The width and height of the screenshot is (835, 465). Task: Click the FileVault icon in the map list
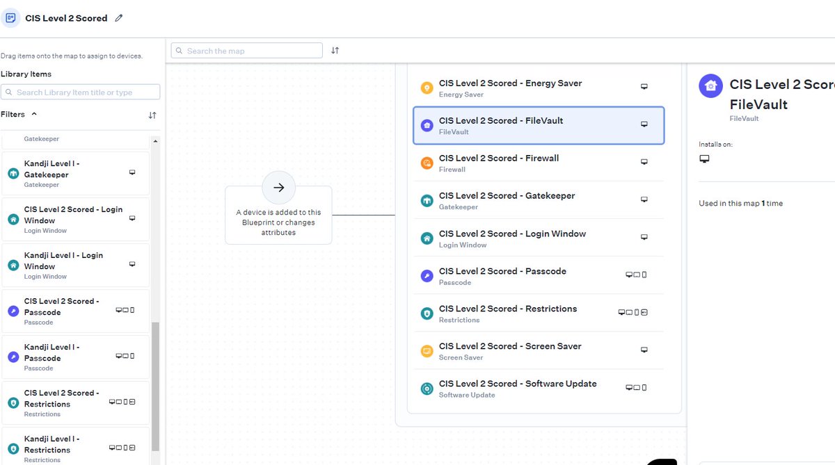point(427,126)
